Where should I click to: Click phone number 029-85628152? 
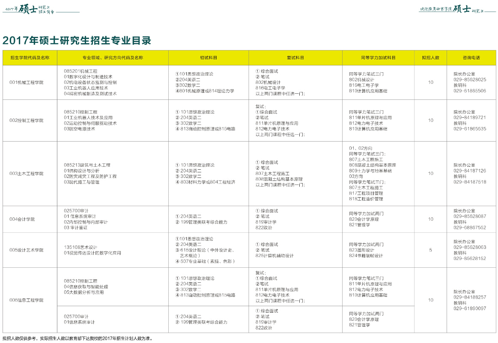[x=470, y=258]
